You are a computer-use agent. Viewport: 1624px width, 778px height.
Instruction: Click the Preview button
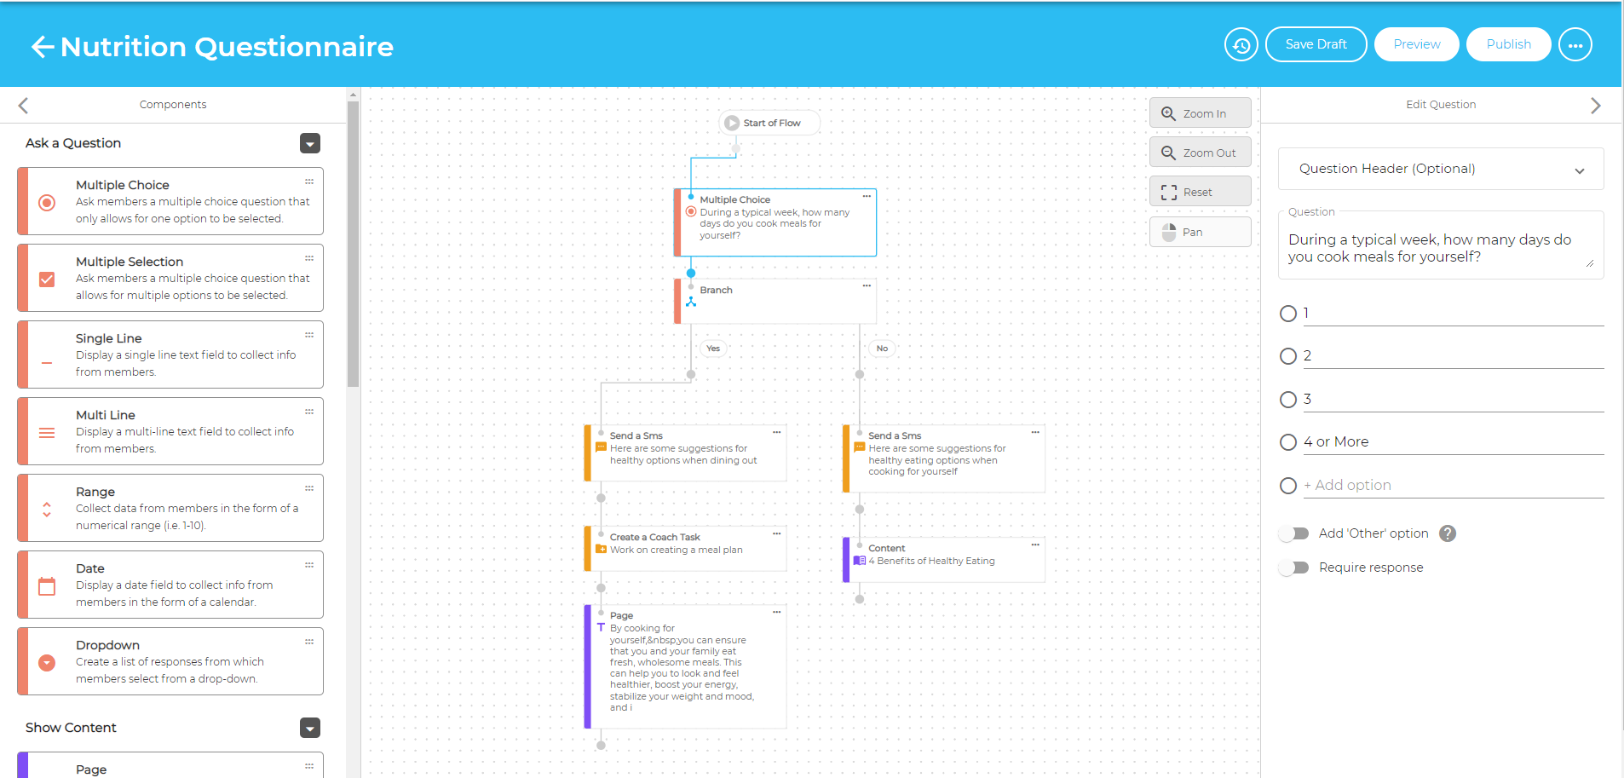pyautogui.click(x=1417, y=44)
